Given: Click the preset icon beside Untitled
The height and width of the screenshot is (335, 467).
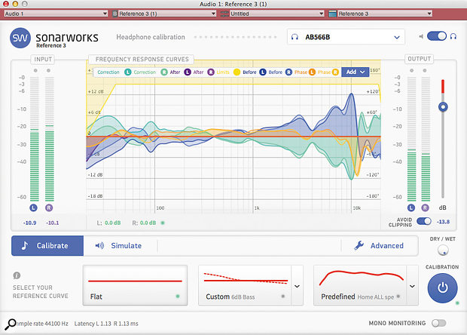Looking at the screenshot, I should pyautogui.click(x=225, y=14).
